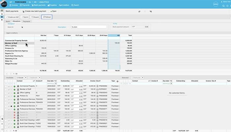231x132 pixels.
Task: Expand the Deallocate dropdown in Selected panel
Action: pyautogui.click(x=143, y=78)
